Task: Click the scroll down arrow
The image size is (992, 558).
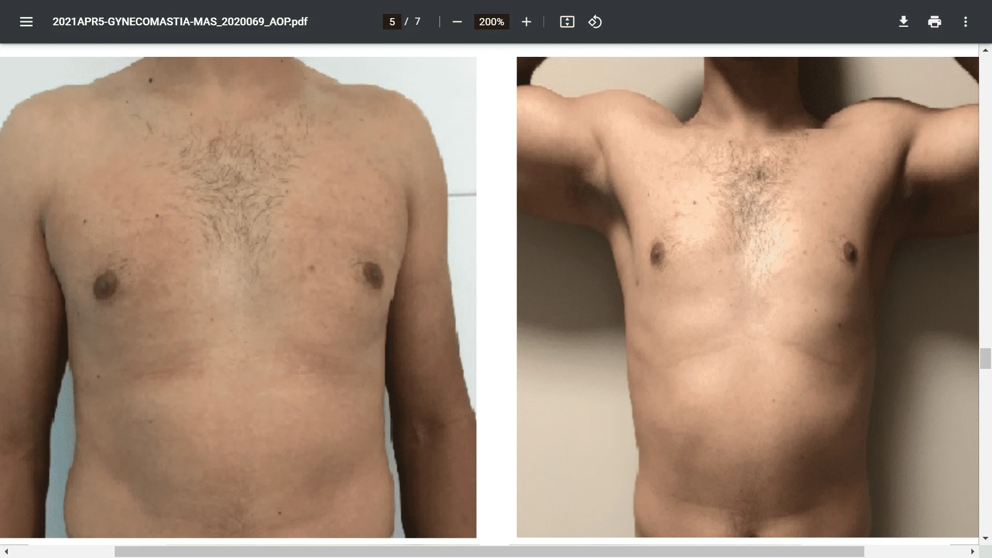Action: pyautogui.click(x=985, y=538)
